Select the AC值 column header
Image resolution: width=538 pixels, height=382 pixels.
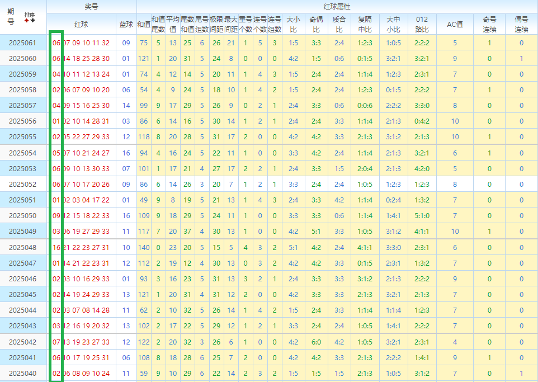click(455, 25)
